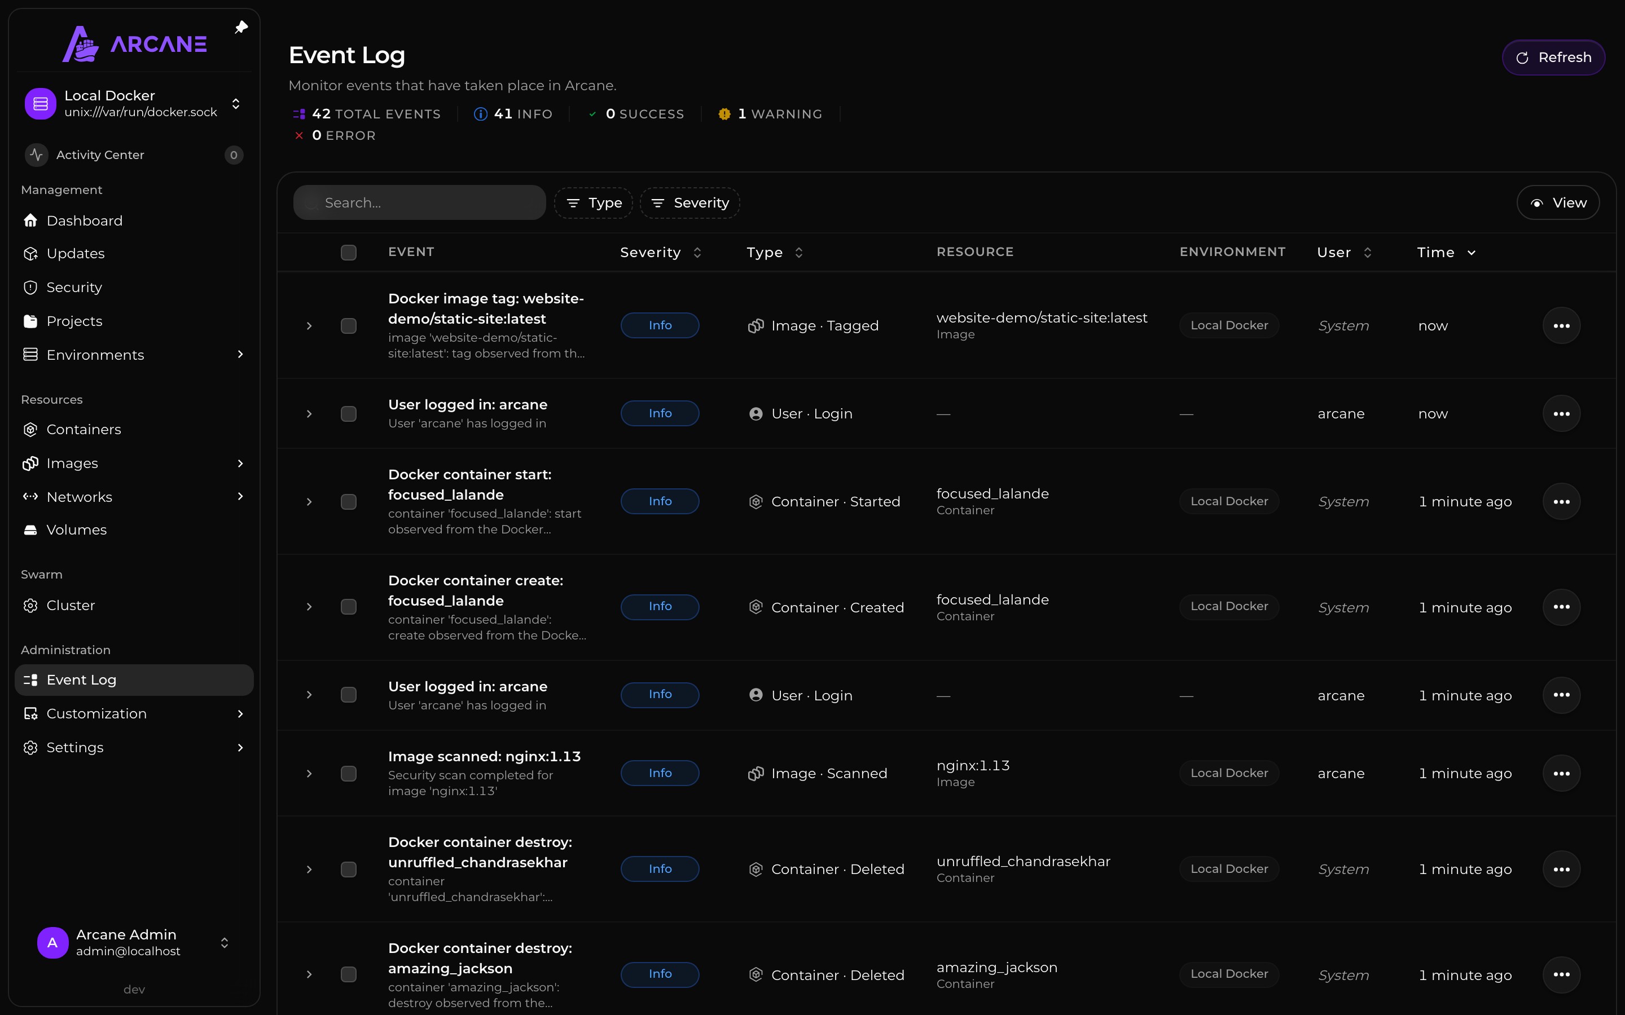Viewport: 1625px width, 1015px height.
Task: Sort by Time column header
Action: (1446, 253)
